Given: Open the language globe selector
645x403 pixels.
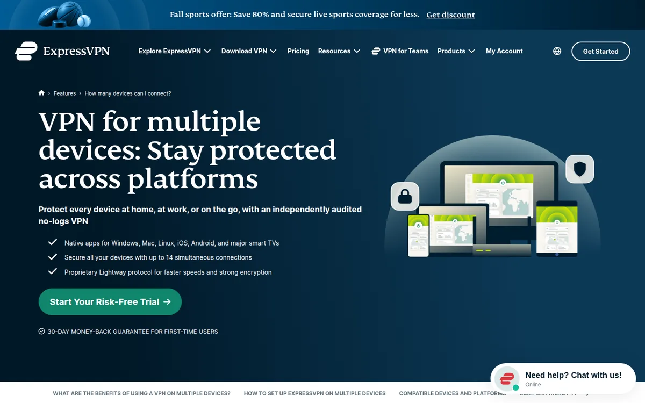Looking at the screenshot, I should (557, 51).
